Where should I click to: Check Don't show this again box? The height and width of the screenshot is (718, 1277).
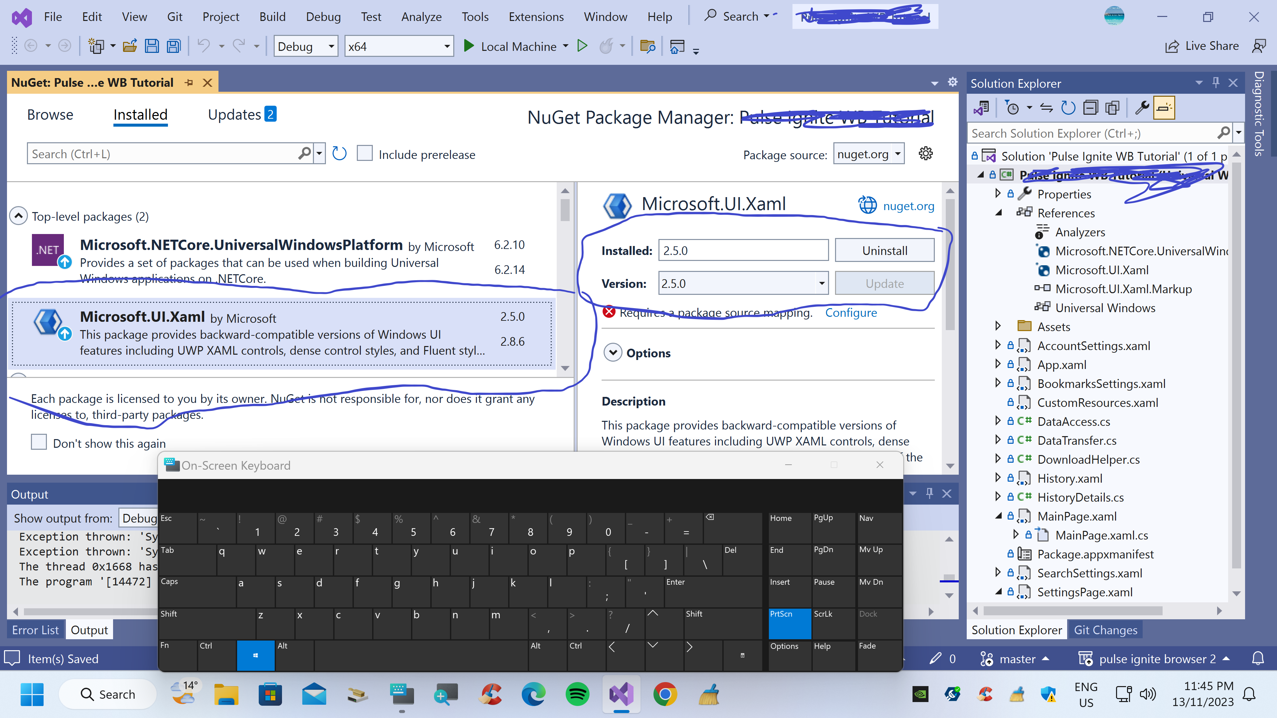39,442
